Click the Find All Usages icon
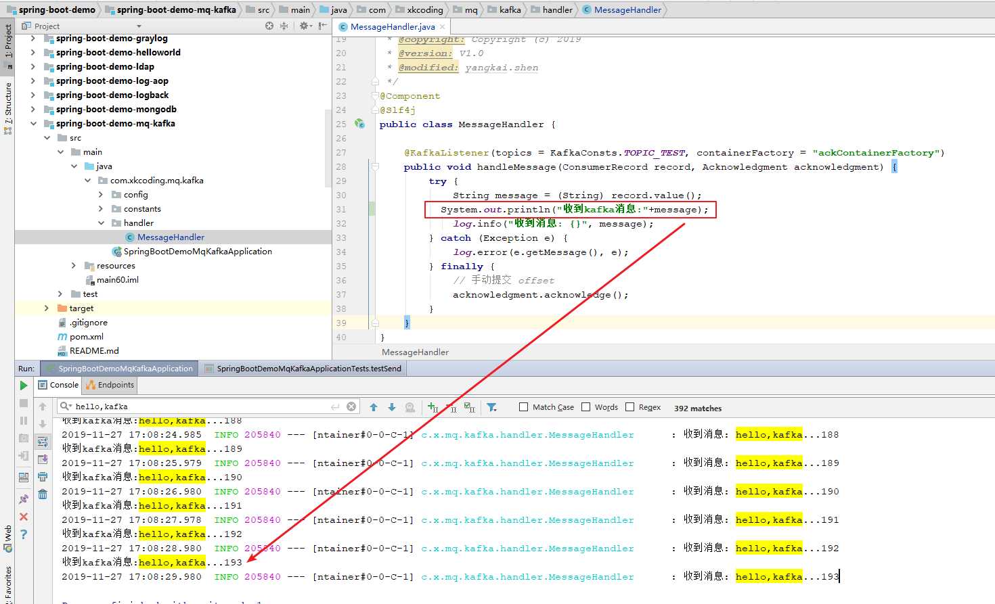The width and height of the screenshot is (995, 604). (410, 407)
